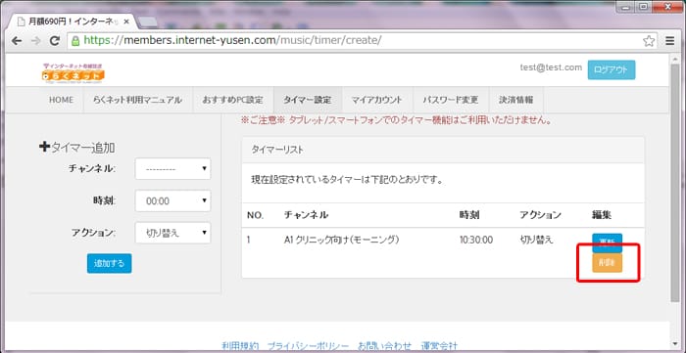Click the 現在設定されているタイマー description text
Image resolution: width=686 pixels, height=353 pixels.
(x=347, y=179)
